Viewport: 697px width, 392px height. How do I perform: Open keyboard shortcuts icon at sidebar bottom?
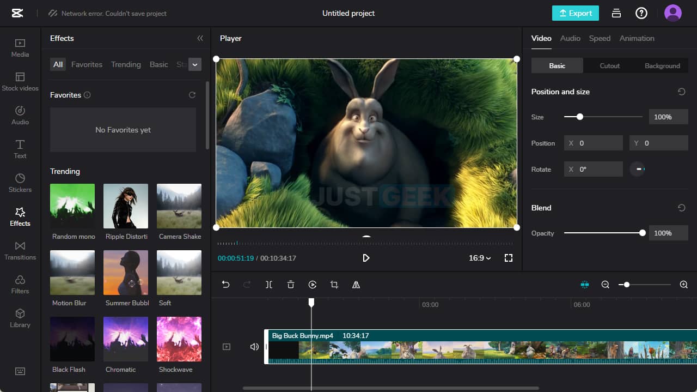[20, 371]
